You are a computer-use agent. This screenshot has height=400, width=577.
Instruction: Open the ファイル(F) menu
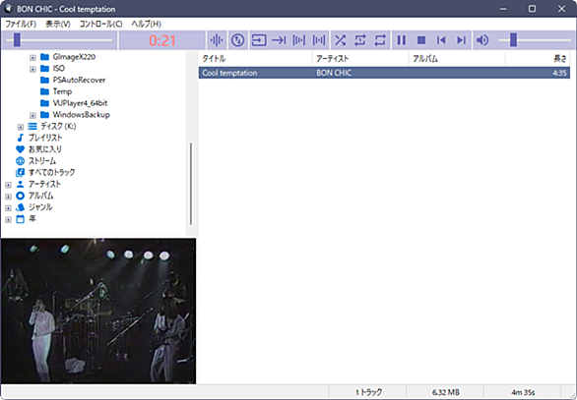pyautogui.click(x=21, y=24)
